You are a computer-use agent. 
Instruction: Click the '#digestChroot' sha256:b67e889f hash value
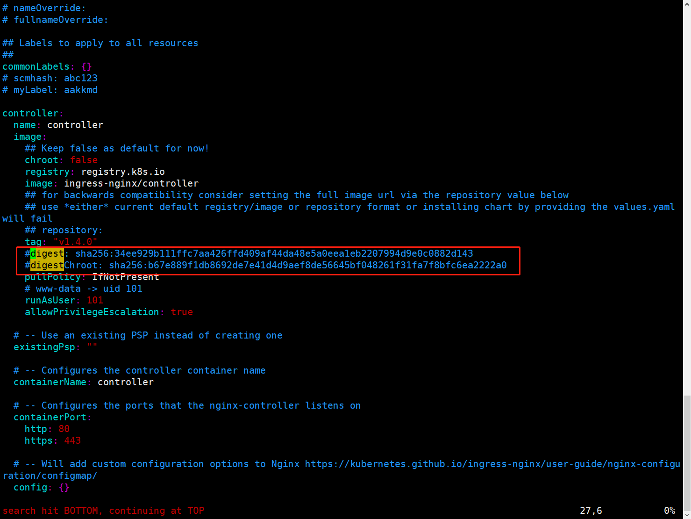308,265
